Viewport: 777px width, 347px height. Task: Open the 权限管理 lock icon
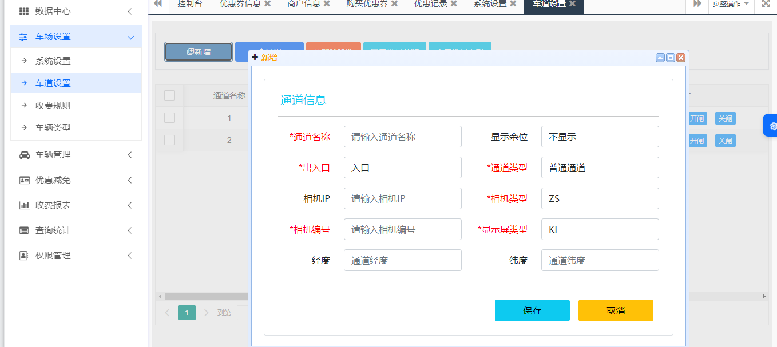pos(23,255)
